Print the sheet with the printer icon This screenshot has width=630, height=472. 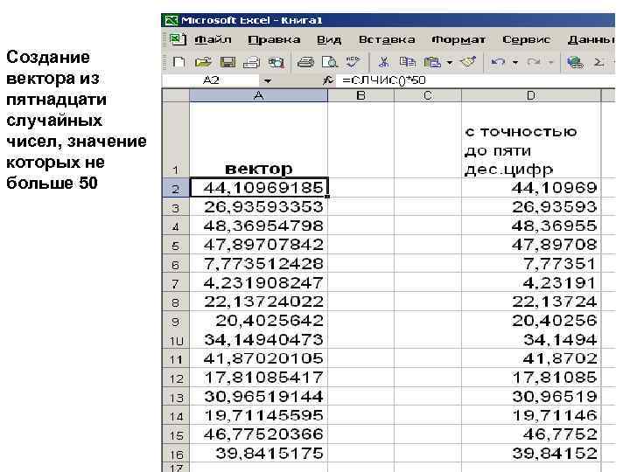pos(305,62)
